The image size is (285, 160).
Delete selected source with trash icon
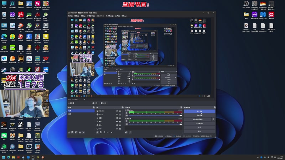point(100,132)
